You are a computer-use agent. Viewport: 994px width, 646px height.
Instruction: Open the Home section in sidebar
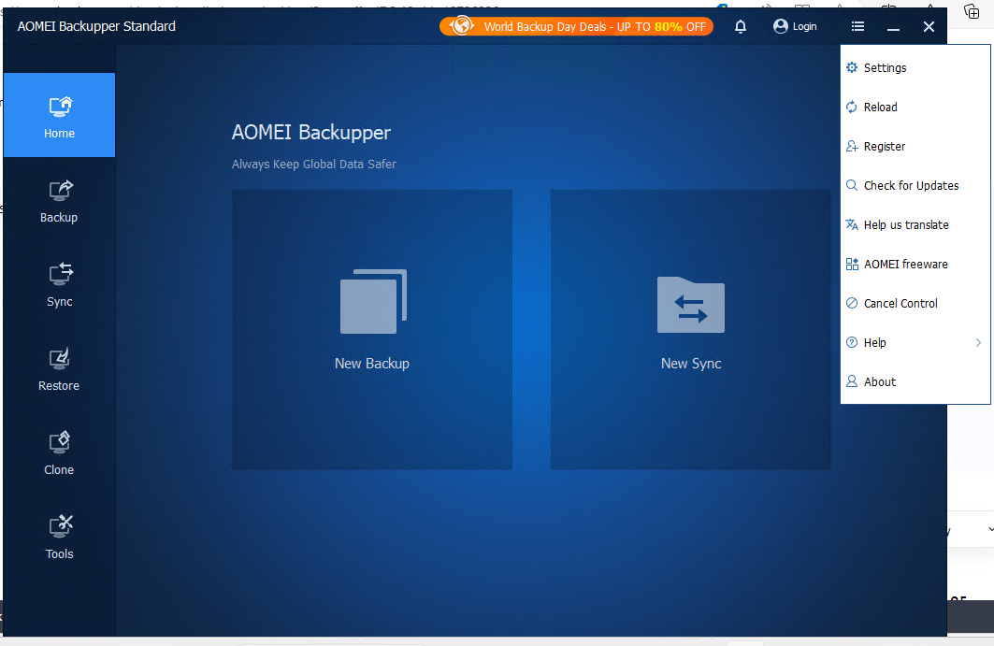[x=59, y=115]
